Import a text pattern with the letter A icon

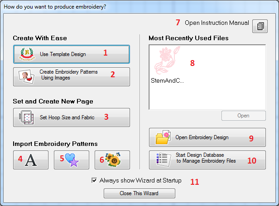point(31,160)
